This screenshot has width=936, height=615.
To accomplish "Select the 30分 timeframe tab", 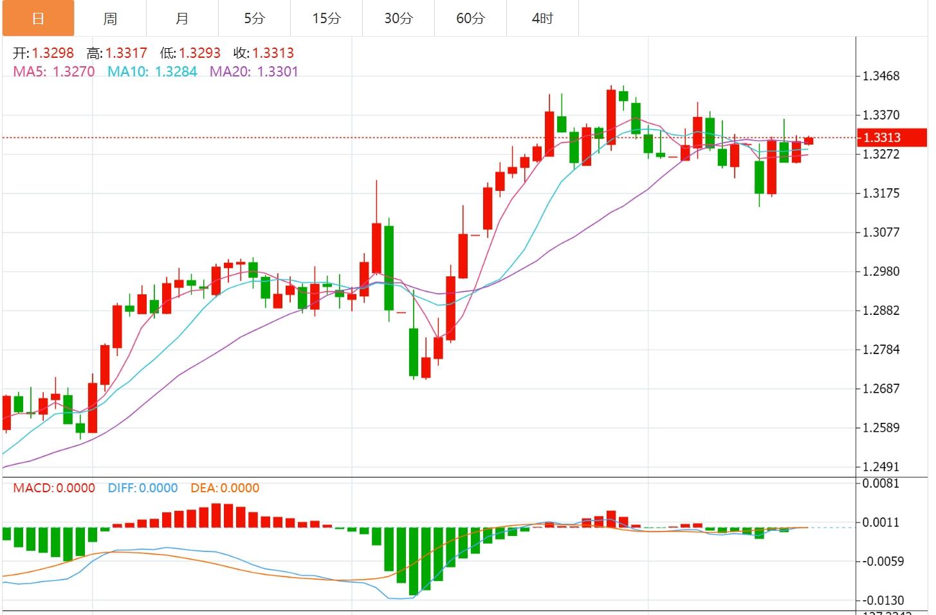I will (398, 19).
